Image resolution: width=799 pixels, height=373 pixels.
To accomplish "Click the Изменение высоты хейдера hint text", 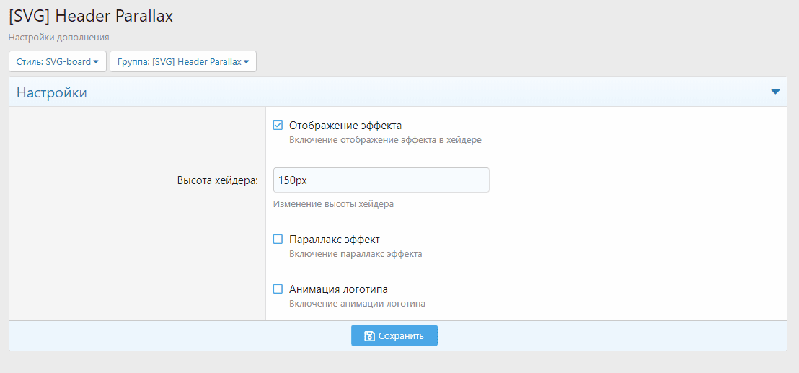I will tap(333, 204).
